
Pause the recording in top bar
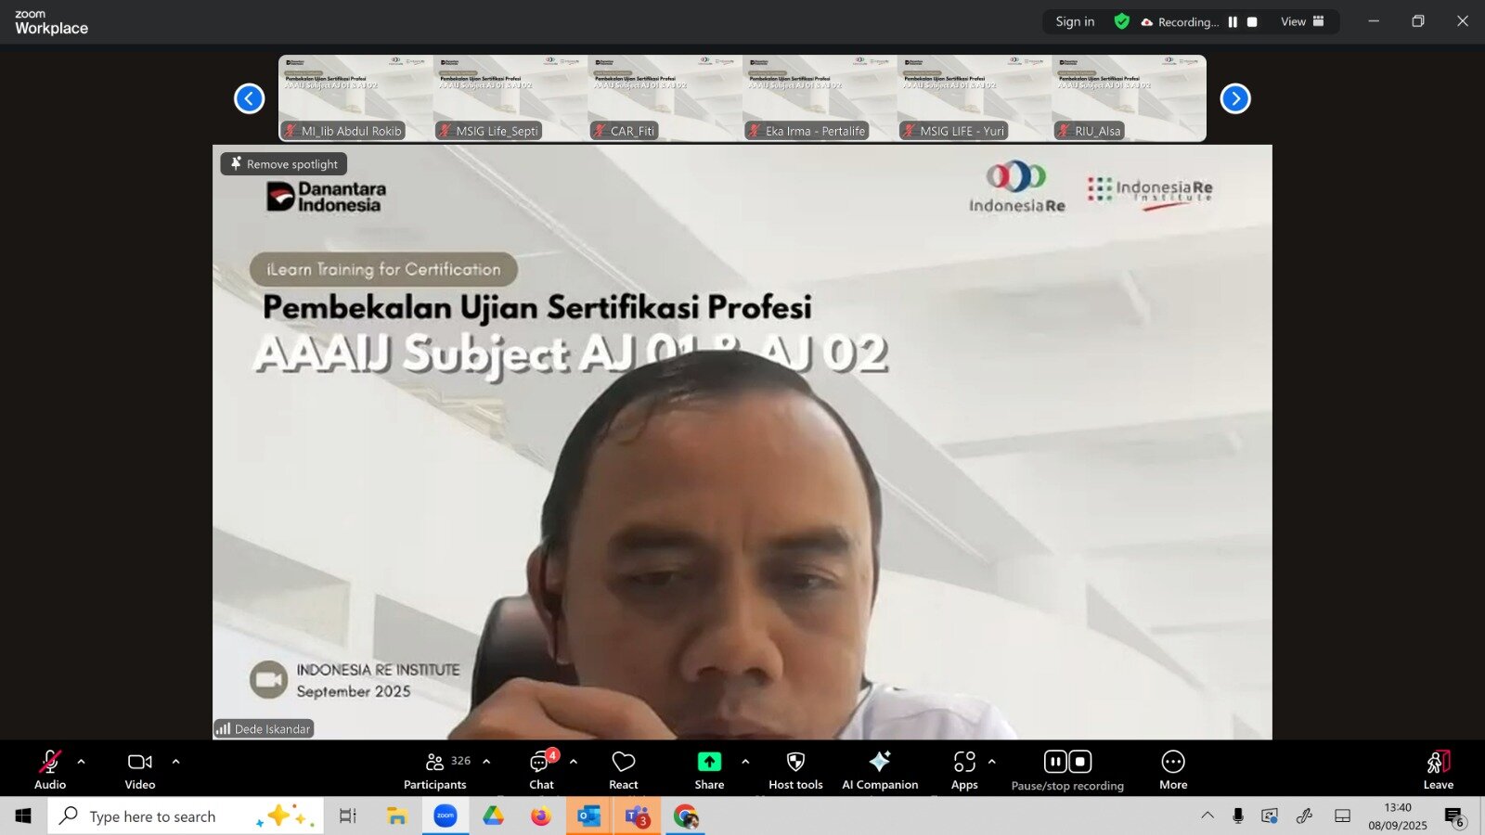[1233, 22]
